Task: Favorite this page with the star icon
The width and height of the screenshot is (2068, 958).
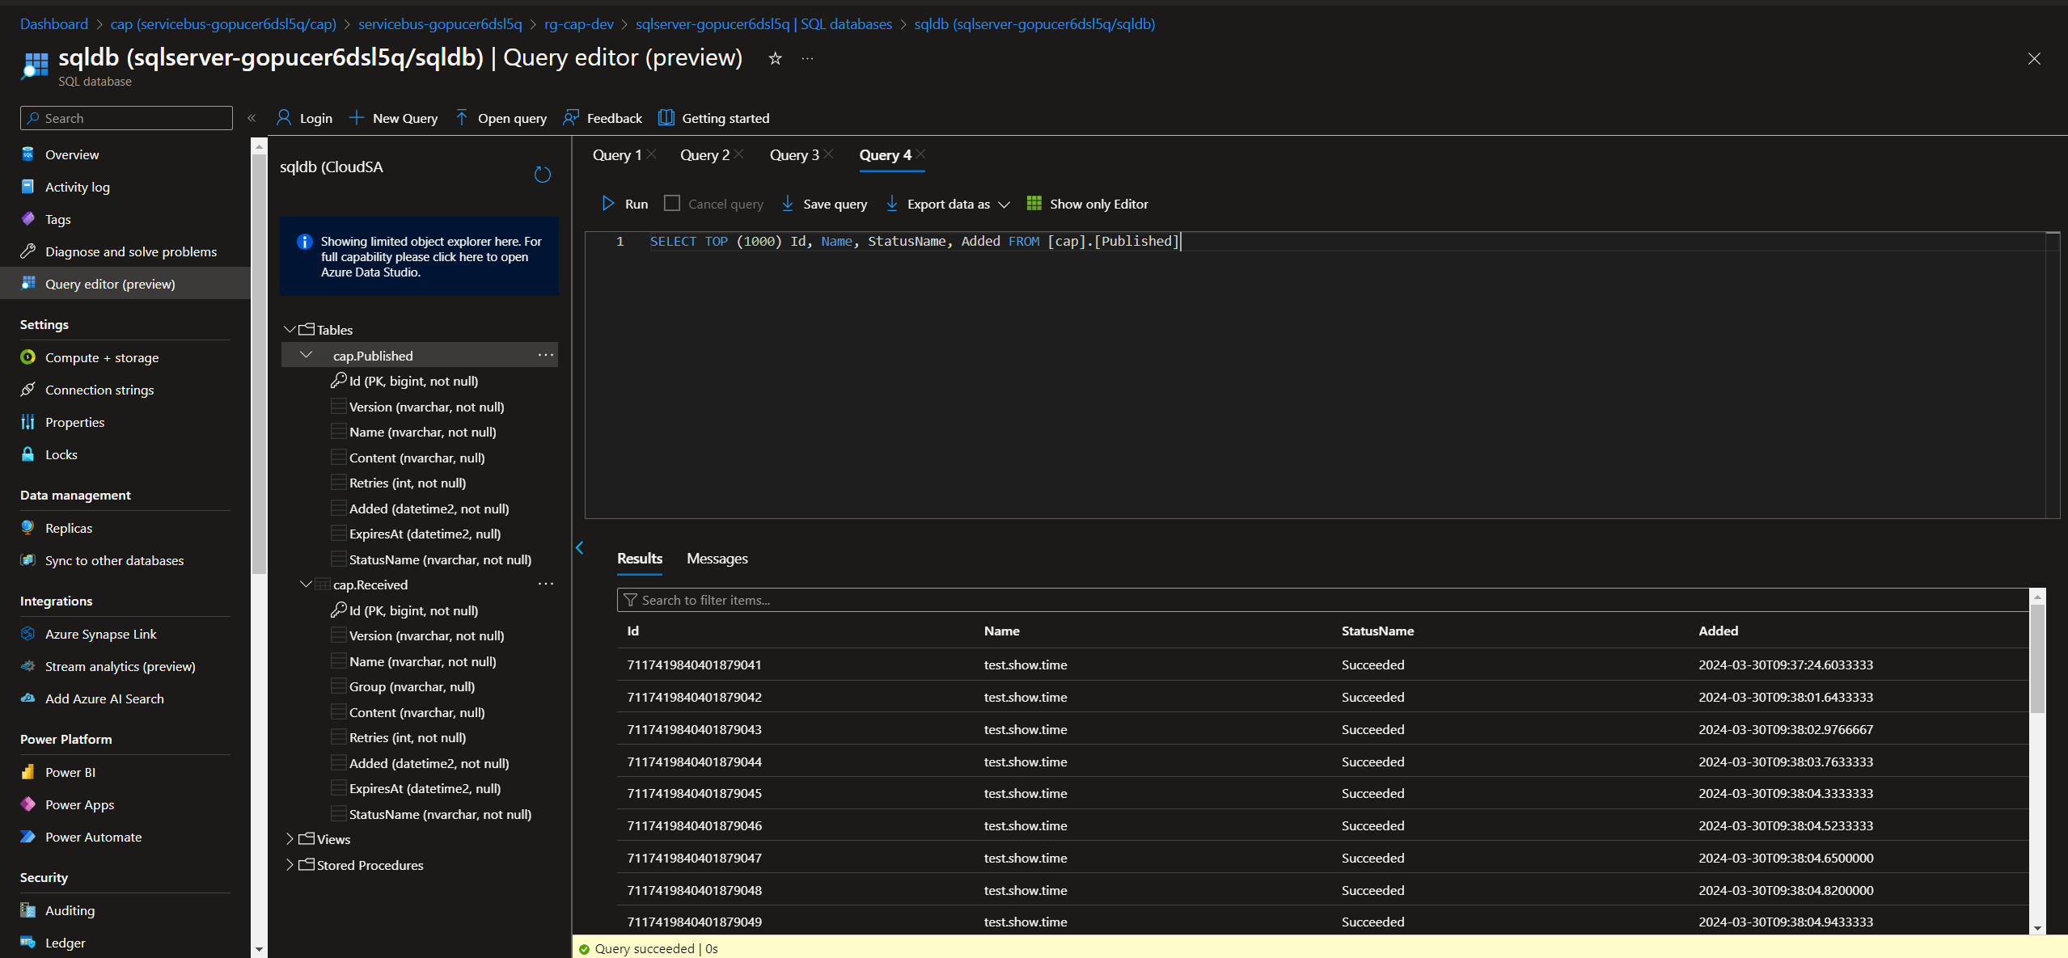Action: click(x=775, y=58)
